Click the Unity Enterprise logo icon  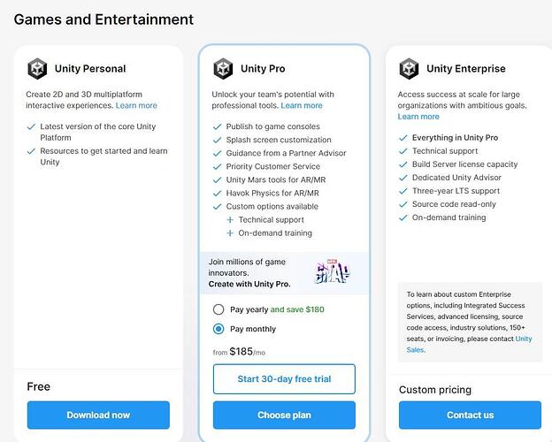tap(409, 69)
